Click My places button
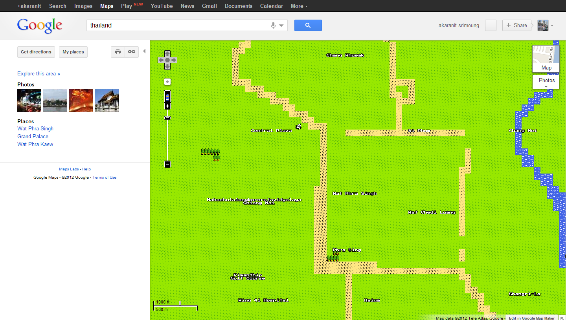This screenshot has height=320, width=566. [x=74, y=52]
